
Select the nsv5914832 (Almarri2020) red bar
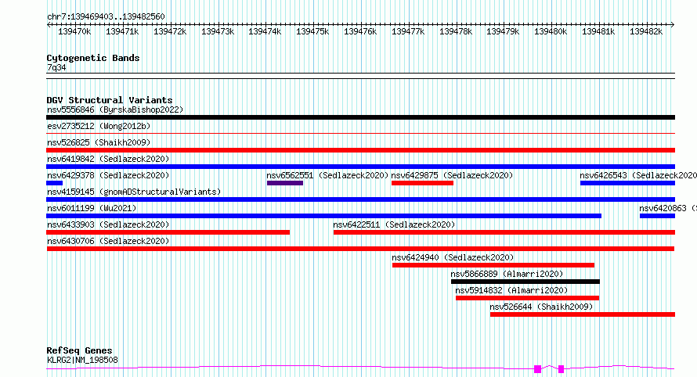[x=527, y=298]
